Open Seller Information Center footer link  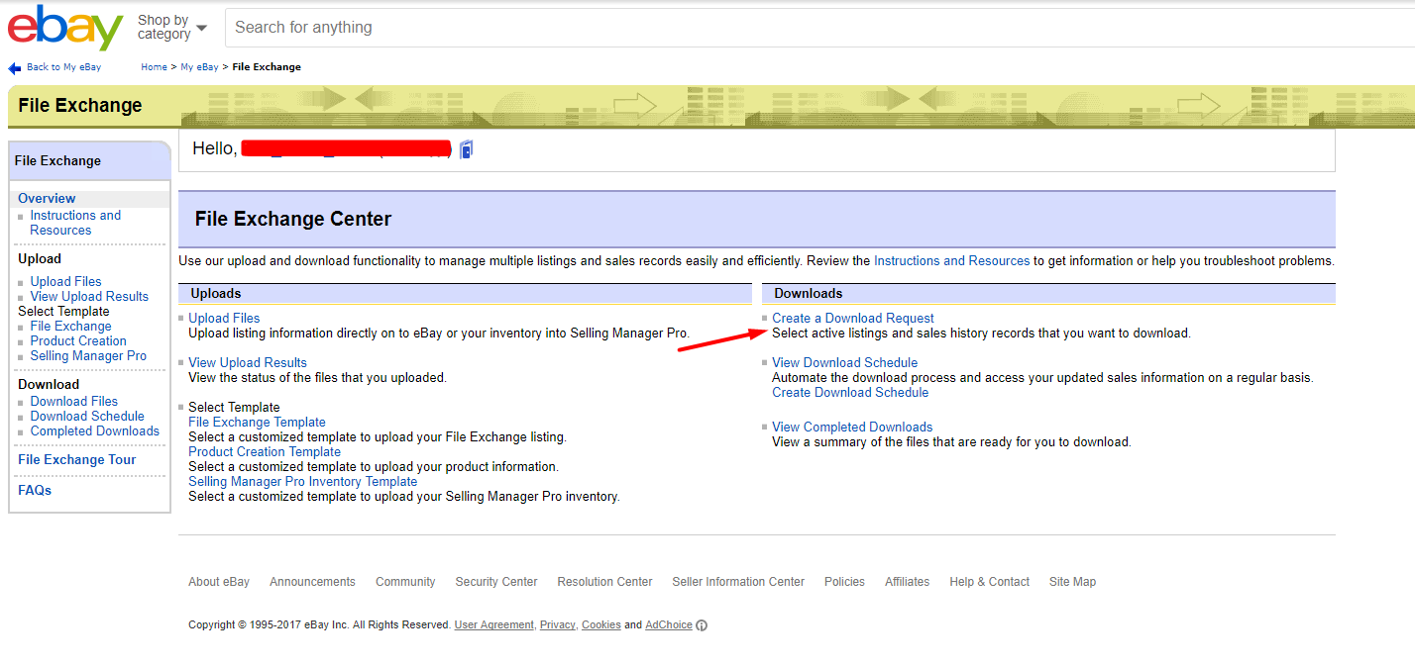[738, 582]
